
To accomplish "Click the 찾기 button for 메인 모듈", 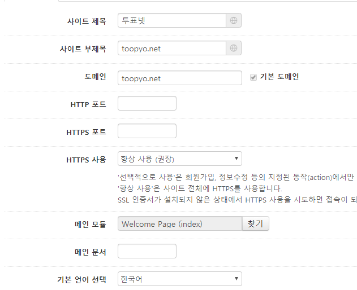I will click(x=256, y=223).
